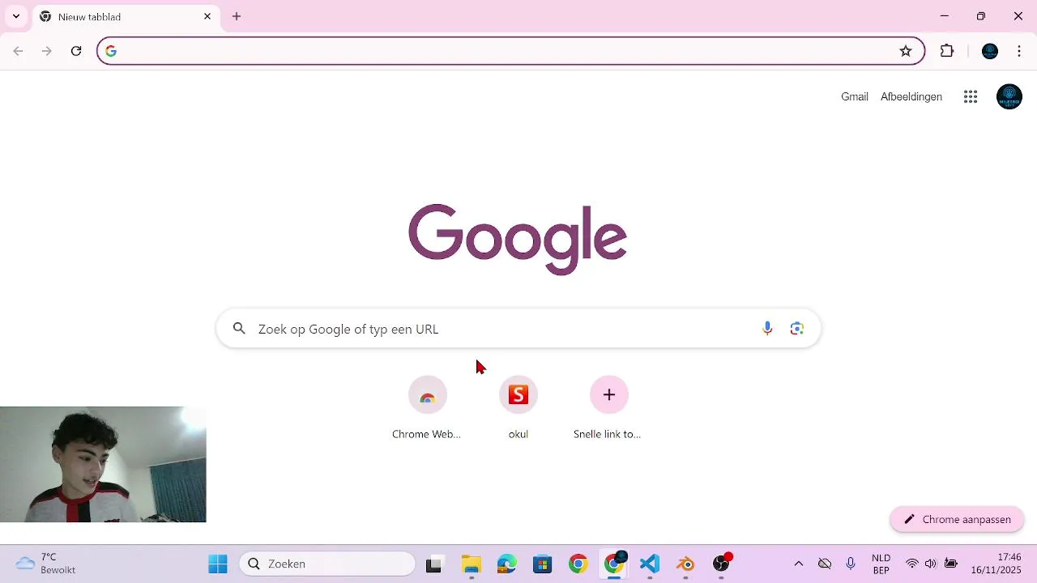Open the Gmail link
This screenshot has width=1037, height=583.
point(854,96)
